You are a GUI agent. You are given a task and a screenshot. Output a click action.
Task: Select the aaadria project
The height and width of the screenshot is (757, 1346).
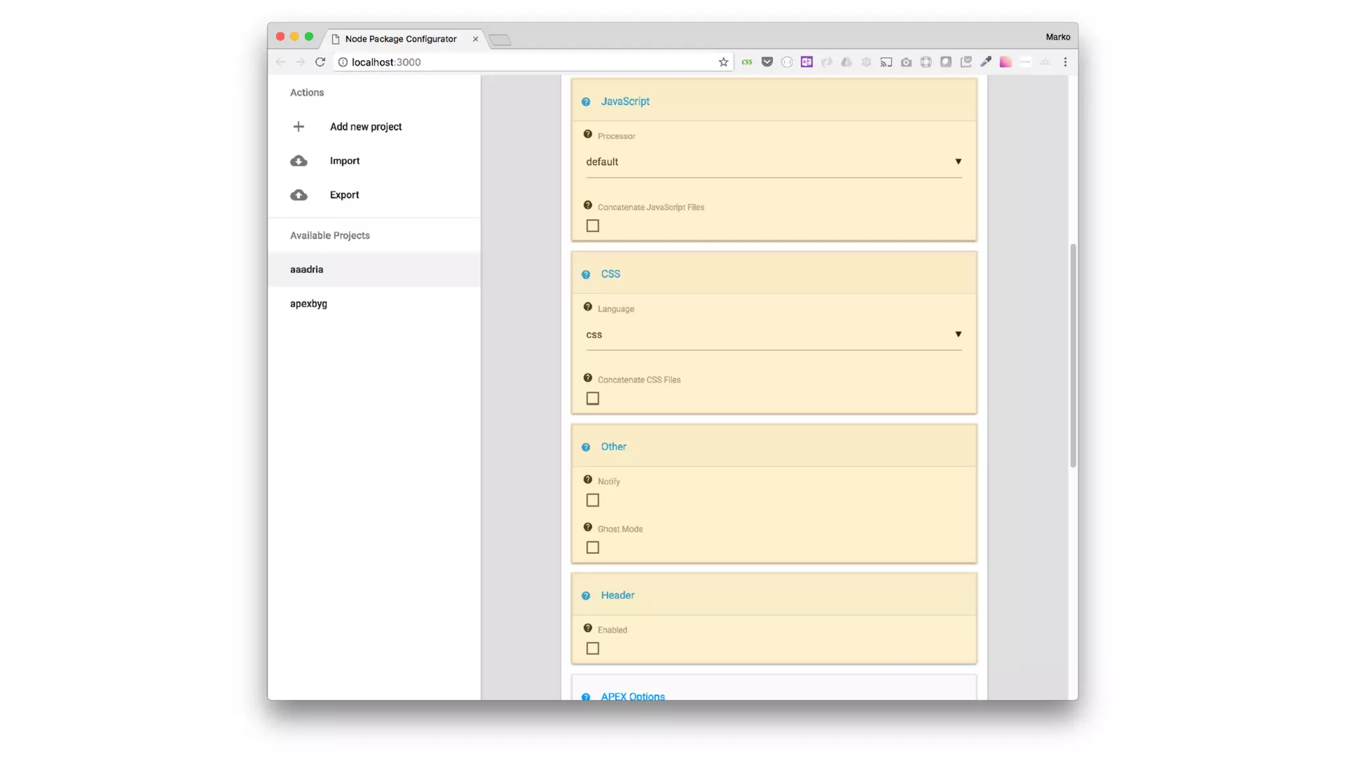pyautogui.click(x=307, y=269)
